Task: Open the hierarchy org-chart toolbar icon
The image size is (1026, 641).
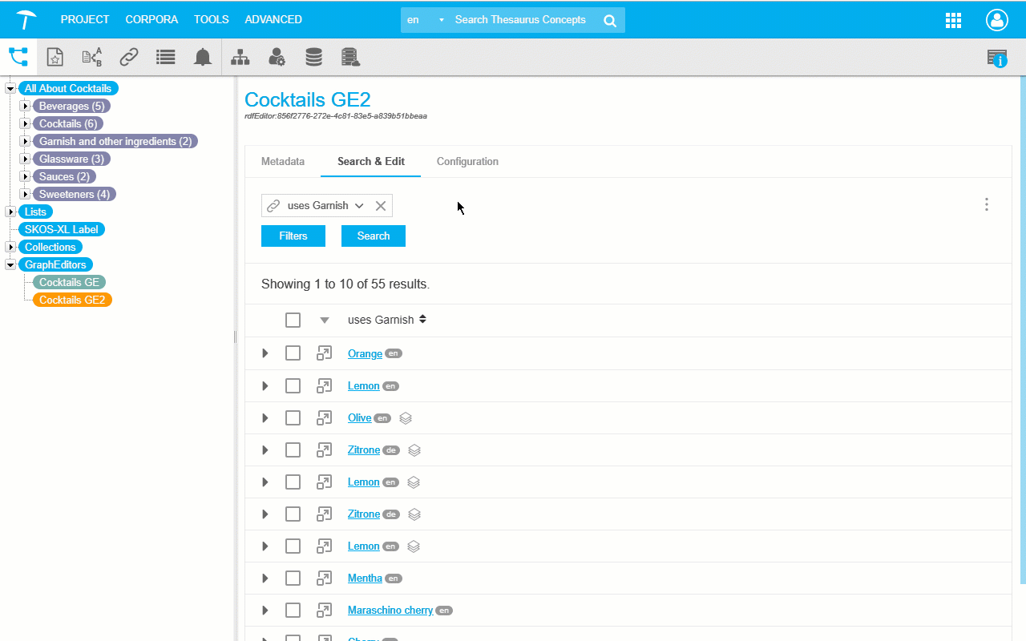Action: pyautogui.click(x=240, y=57)
